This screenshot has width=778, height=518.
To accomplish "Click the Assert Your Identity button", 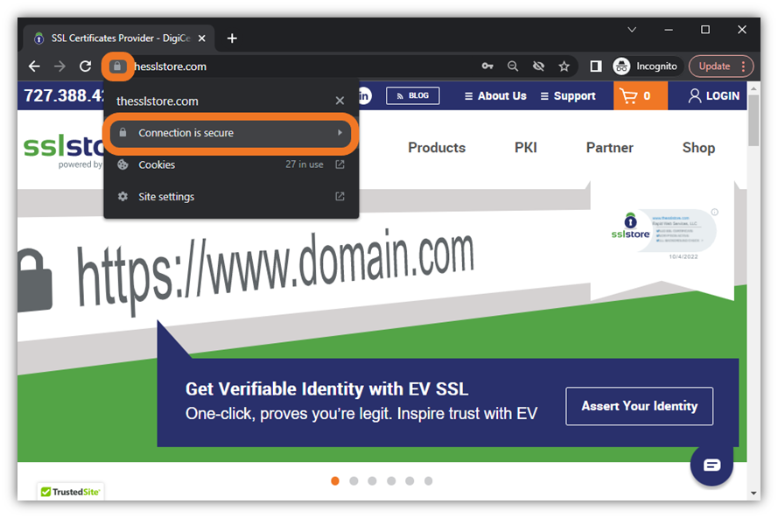I will tap(639, 406).
